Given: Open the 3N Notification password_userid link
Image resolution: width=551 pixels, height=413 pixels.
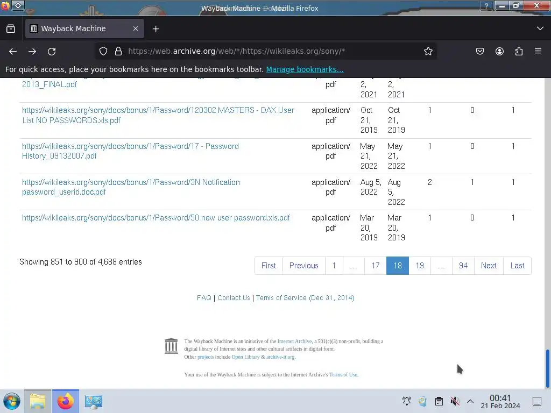Looking at the screenshot, I should 131,187.
